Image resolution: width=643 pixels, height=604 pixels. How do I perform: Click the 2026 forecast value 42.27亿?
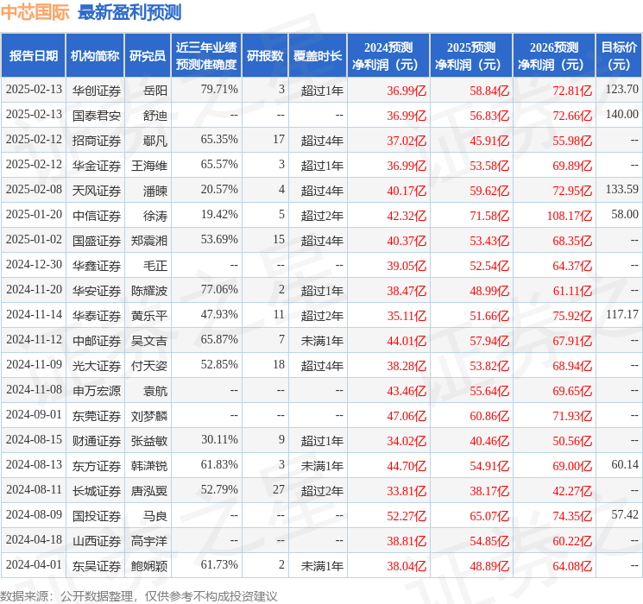click(572, 491)
